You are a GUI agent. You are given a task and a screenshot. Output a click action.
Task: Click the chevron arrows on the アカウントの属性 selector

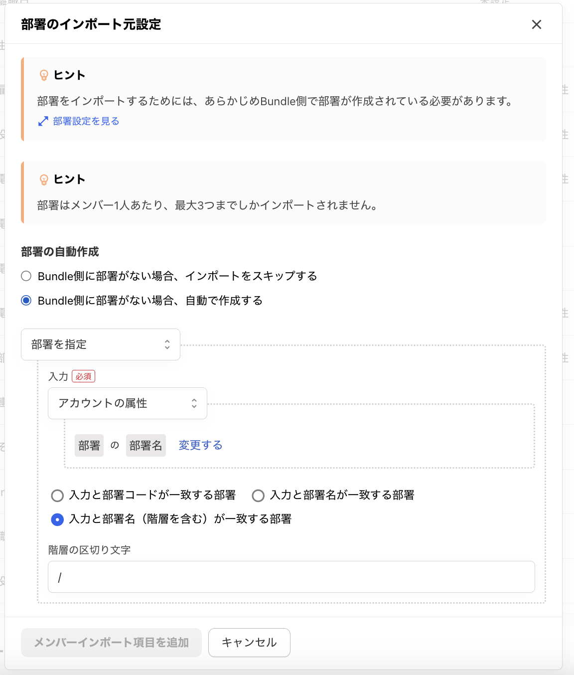tap(194, 403)
